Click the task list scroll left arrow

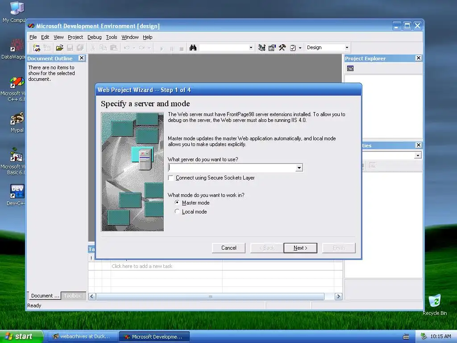click(92, 297)
